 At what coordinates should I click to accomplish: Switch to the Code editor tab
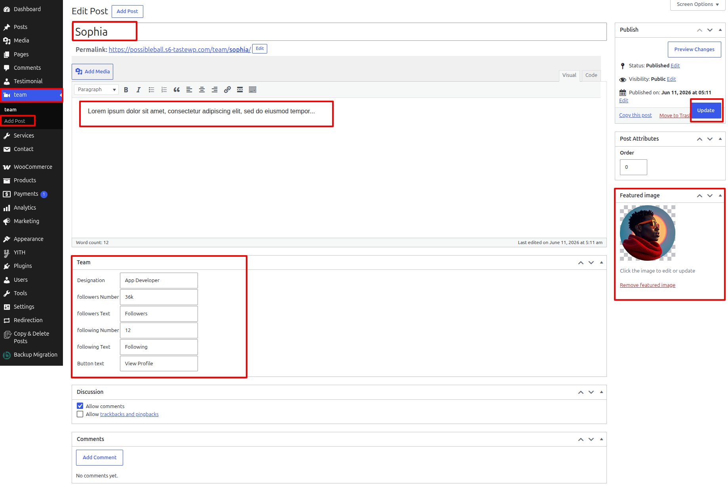591,75
